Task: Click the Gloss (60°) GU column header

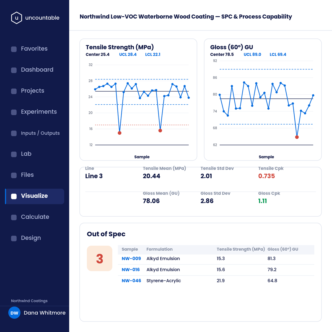Action: click(283, 249)
